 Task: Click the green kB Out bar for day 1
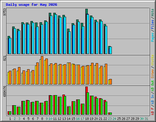coord(10,113)
